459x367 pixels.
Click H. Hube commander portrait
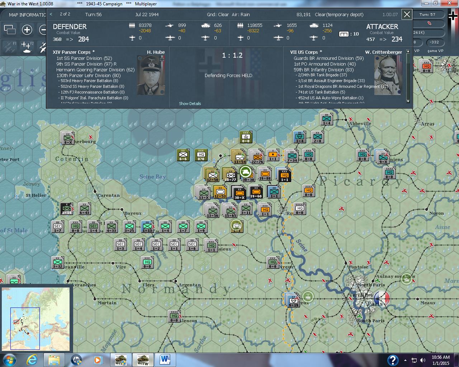151,75
